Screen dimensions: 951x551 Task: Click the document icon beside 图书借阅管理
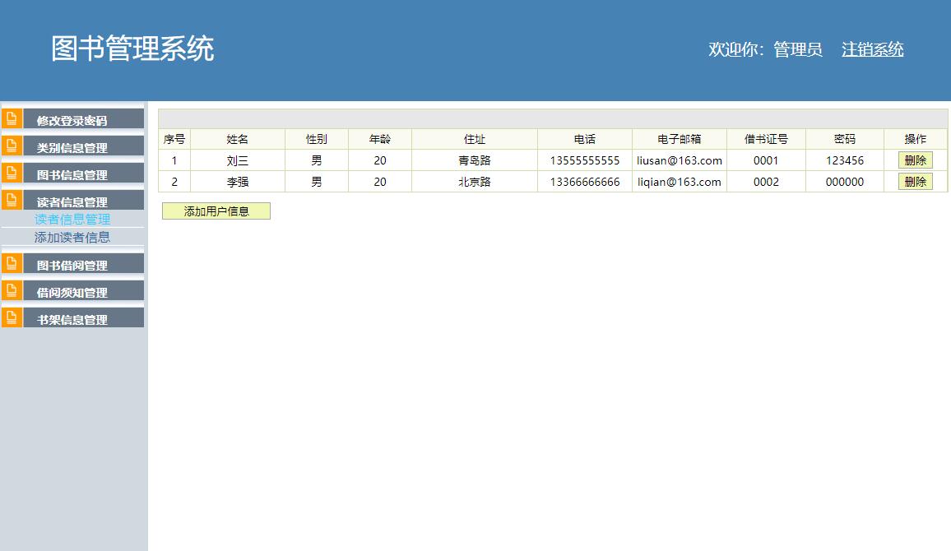[x=10, y=263]
